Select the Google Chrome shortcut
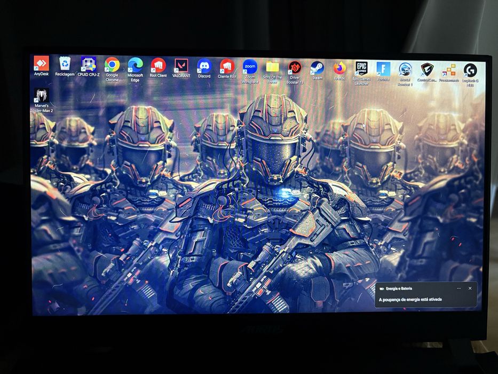This screenshot has height=374, width=498. (112, 69)
